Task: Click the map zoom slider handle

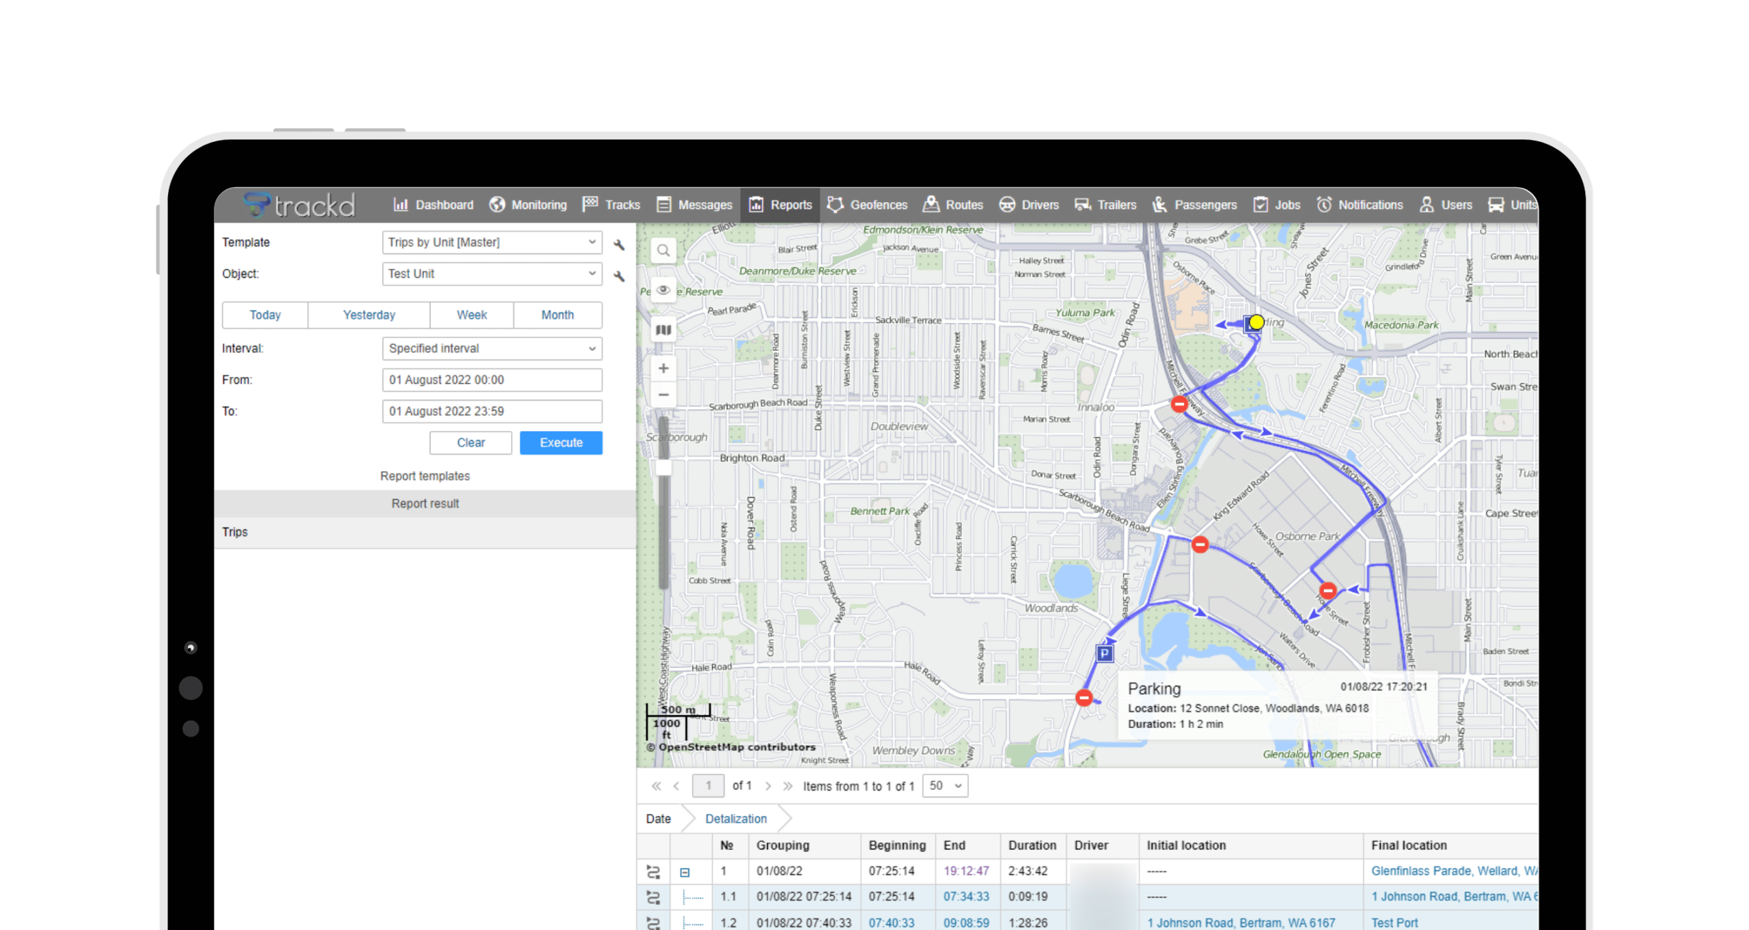Action: tap(663, 468)
